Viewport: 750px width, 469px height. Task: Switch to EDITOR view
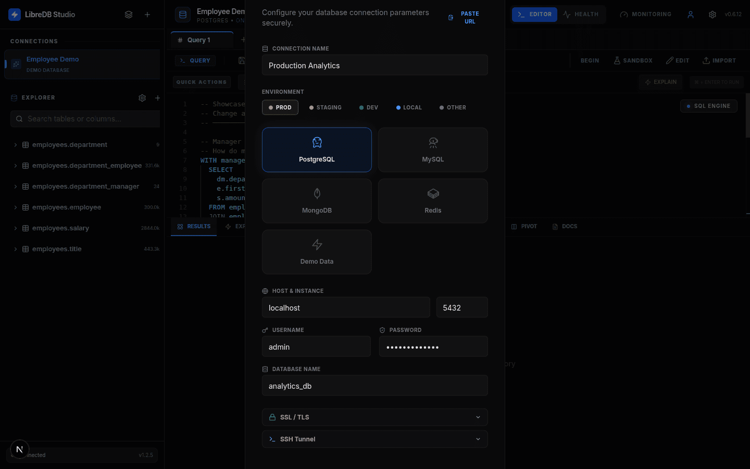pyautogui.click(x=534, y=15)
